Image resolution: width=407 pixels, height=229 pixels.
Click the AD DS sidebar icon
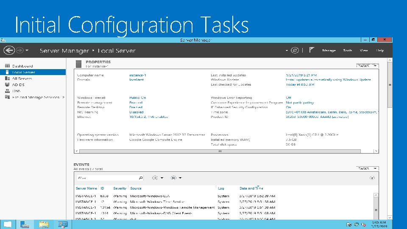pyautogui.click(x=7, y=85)
